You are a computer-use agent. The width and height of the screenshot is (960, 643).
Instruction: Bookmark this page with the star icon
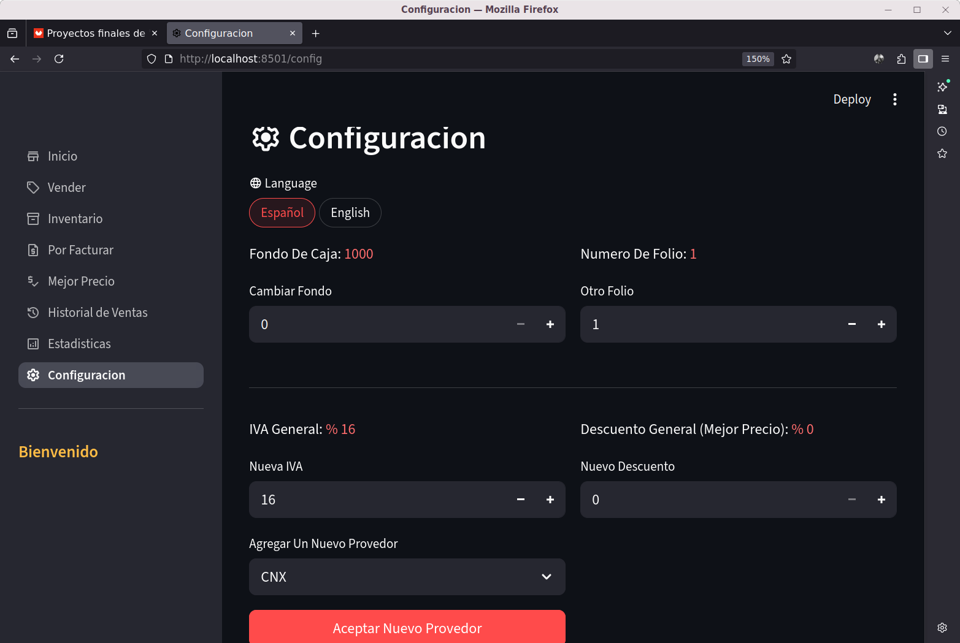pos(786,59)
